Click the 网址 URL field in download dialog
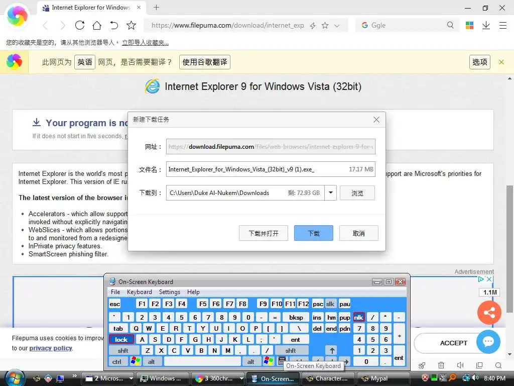This screenshot has height=386, width=514. tap(271, 147)
